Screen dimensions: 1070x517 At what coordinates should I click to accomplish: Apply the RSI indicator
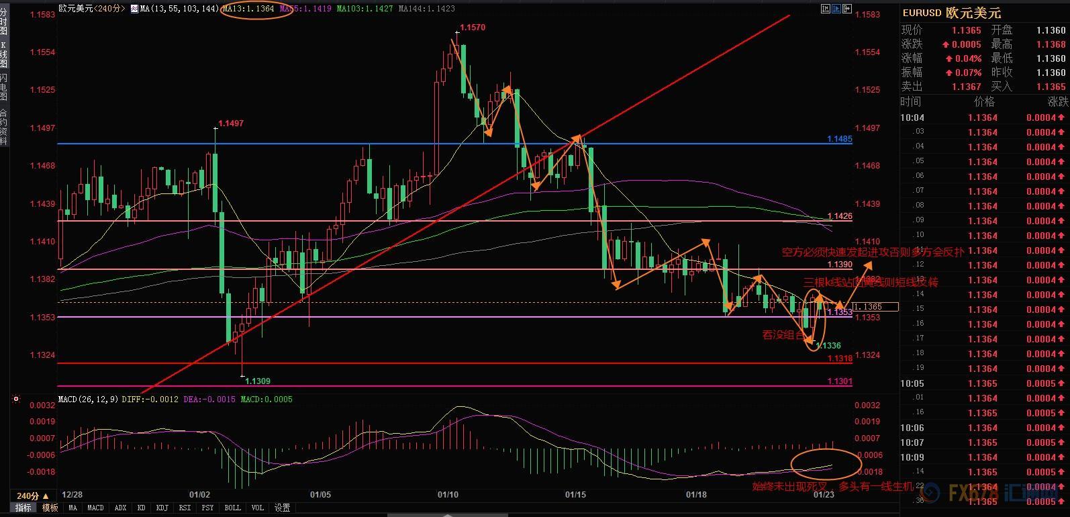point(185,508)
